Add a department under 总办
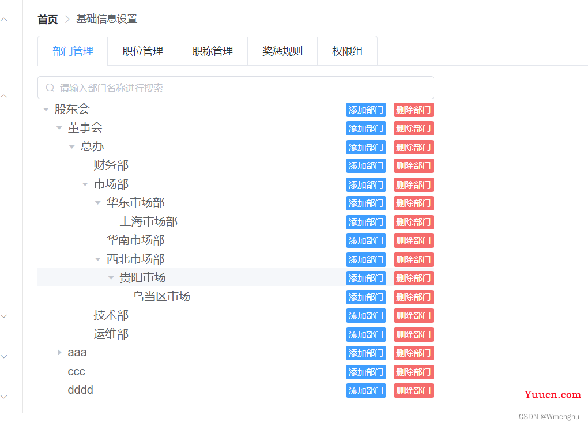Screen dimensions: 588x426 366,148
